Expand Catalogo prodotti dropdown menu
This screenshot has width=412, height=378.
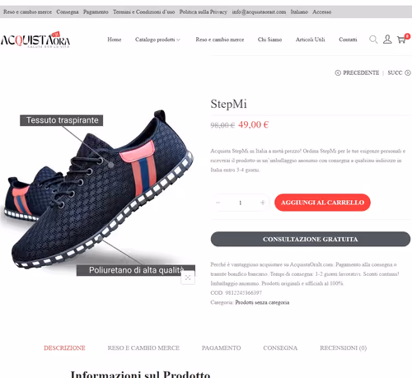click(157, 40)
